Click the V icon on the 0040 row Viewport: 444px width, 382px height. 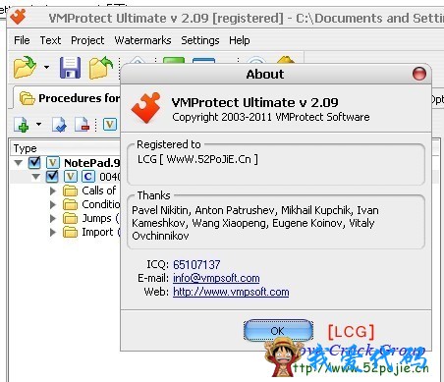[x=71, y=177]
